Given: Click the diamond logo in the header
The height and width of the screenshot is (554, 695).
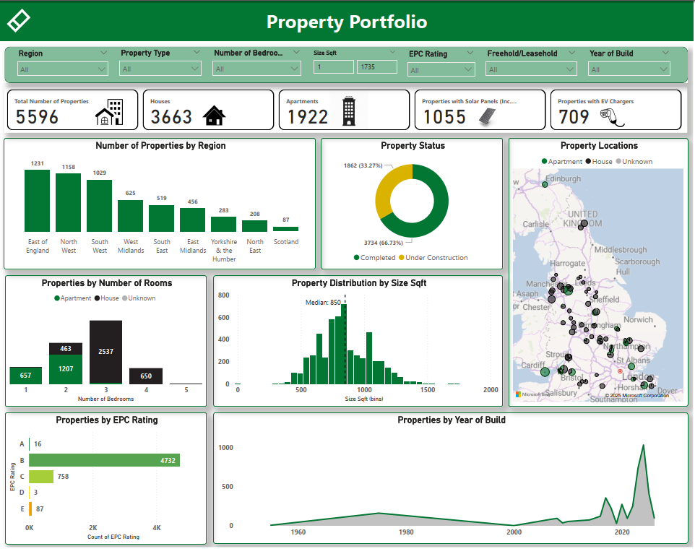Looking at the screenshot, I should pyautogui.click(x=19, y=20).
